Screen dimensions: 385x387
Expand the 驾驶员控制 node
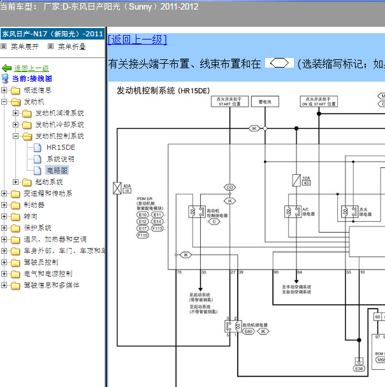click(x=4, y=262)
